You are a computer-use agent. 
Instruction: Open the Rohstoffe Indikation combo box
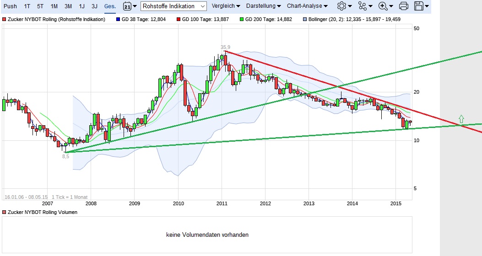173,6
